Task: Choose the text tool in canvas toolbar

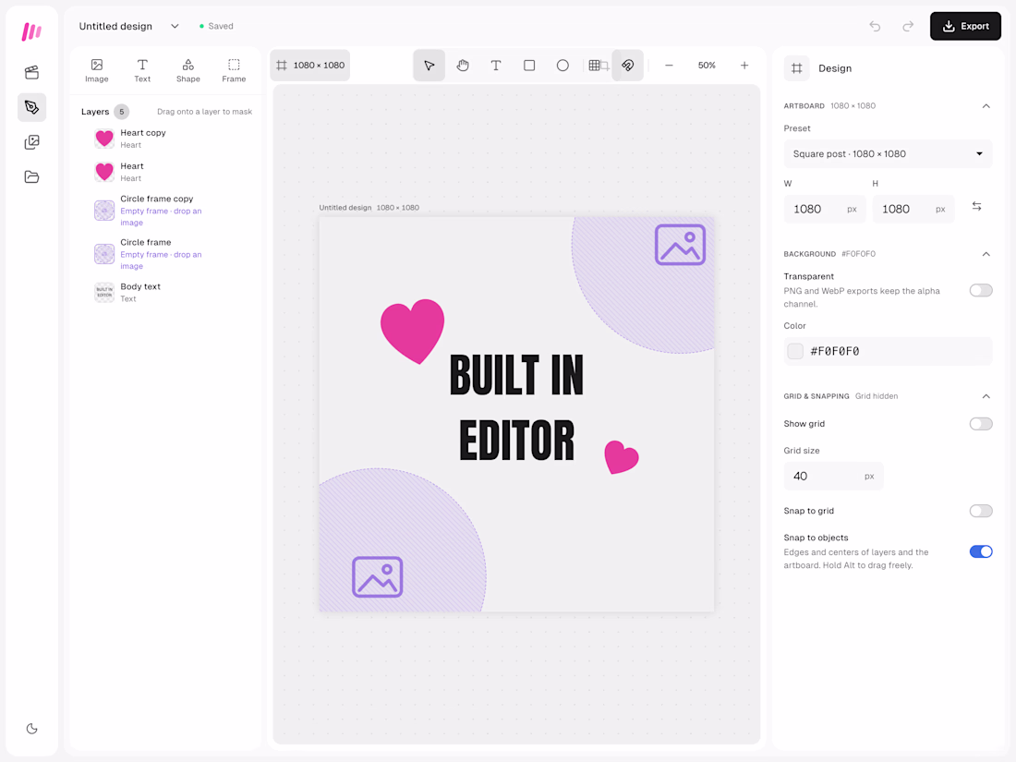Action: click(496, 66)
